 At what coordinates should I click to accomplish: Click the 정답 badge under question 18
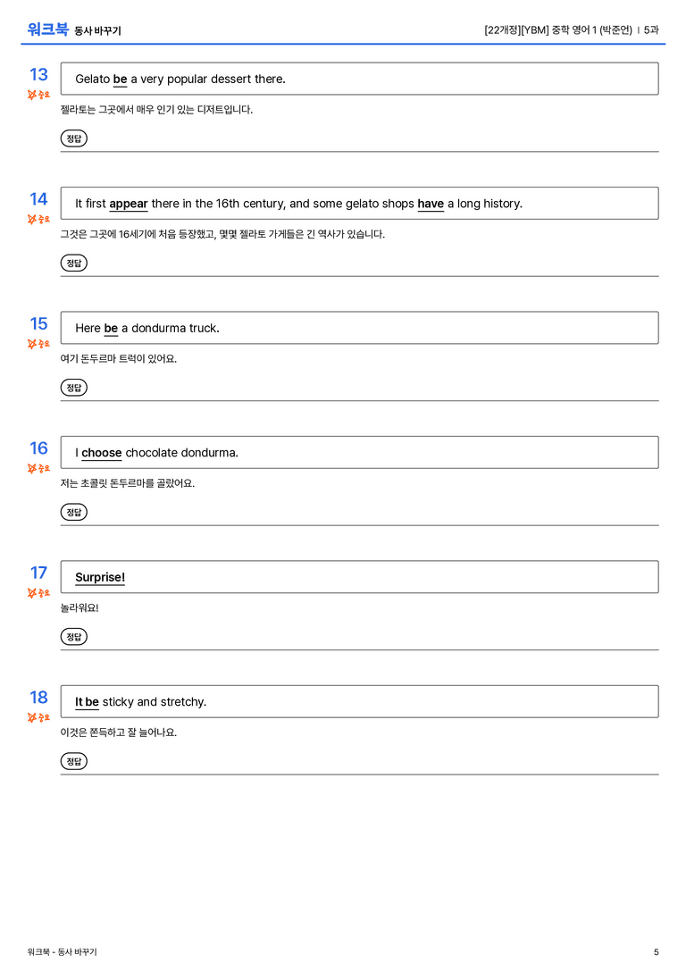tap(73, 761)
